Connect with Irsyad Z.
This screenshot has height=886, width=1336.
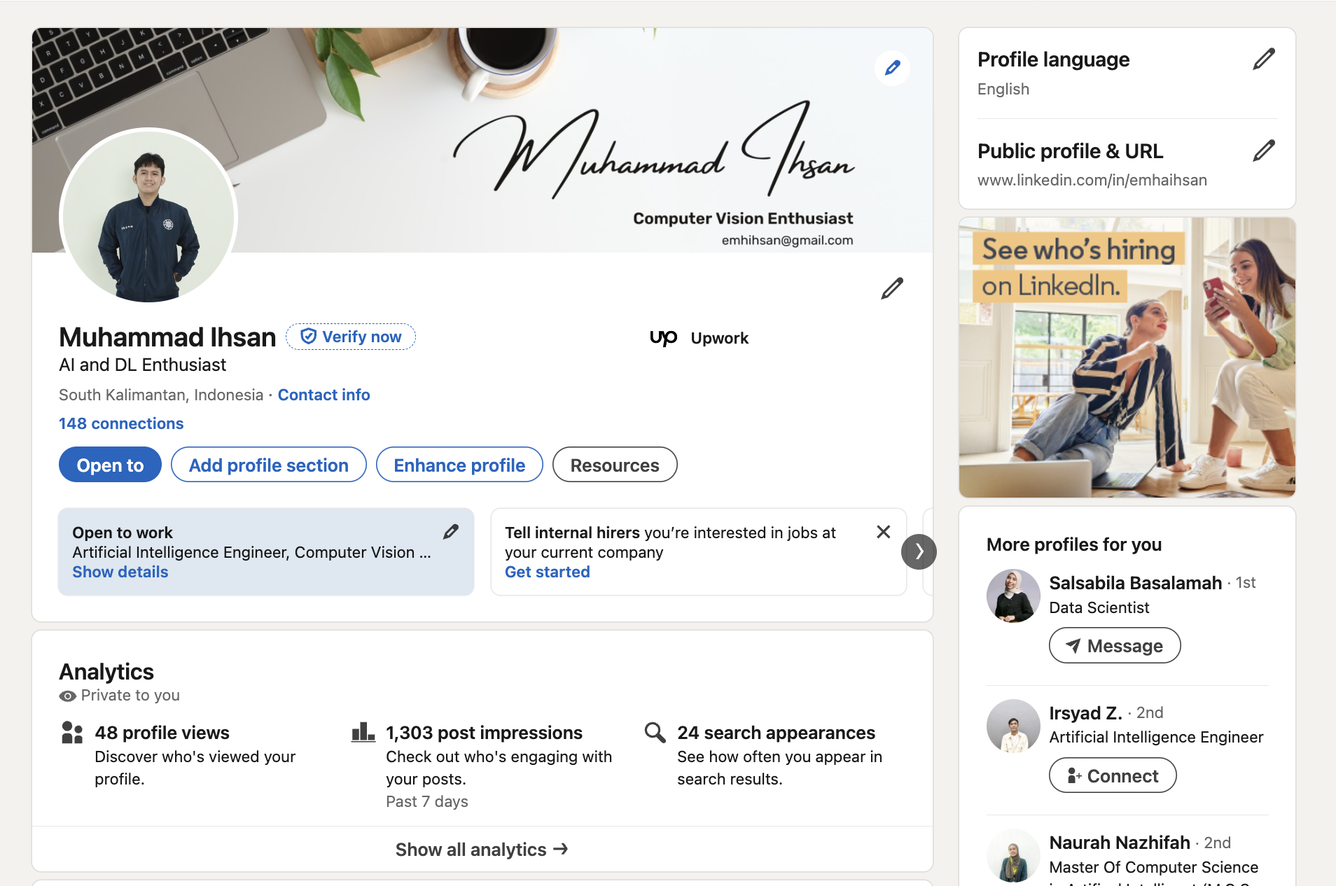[x=1113, y=775]
